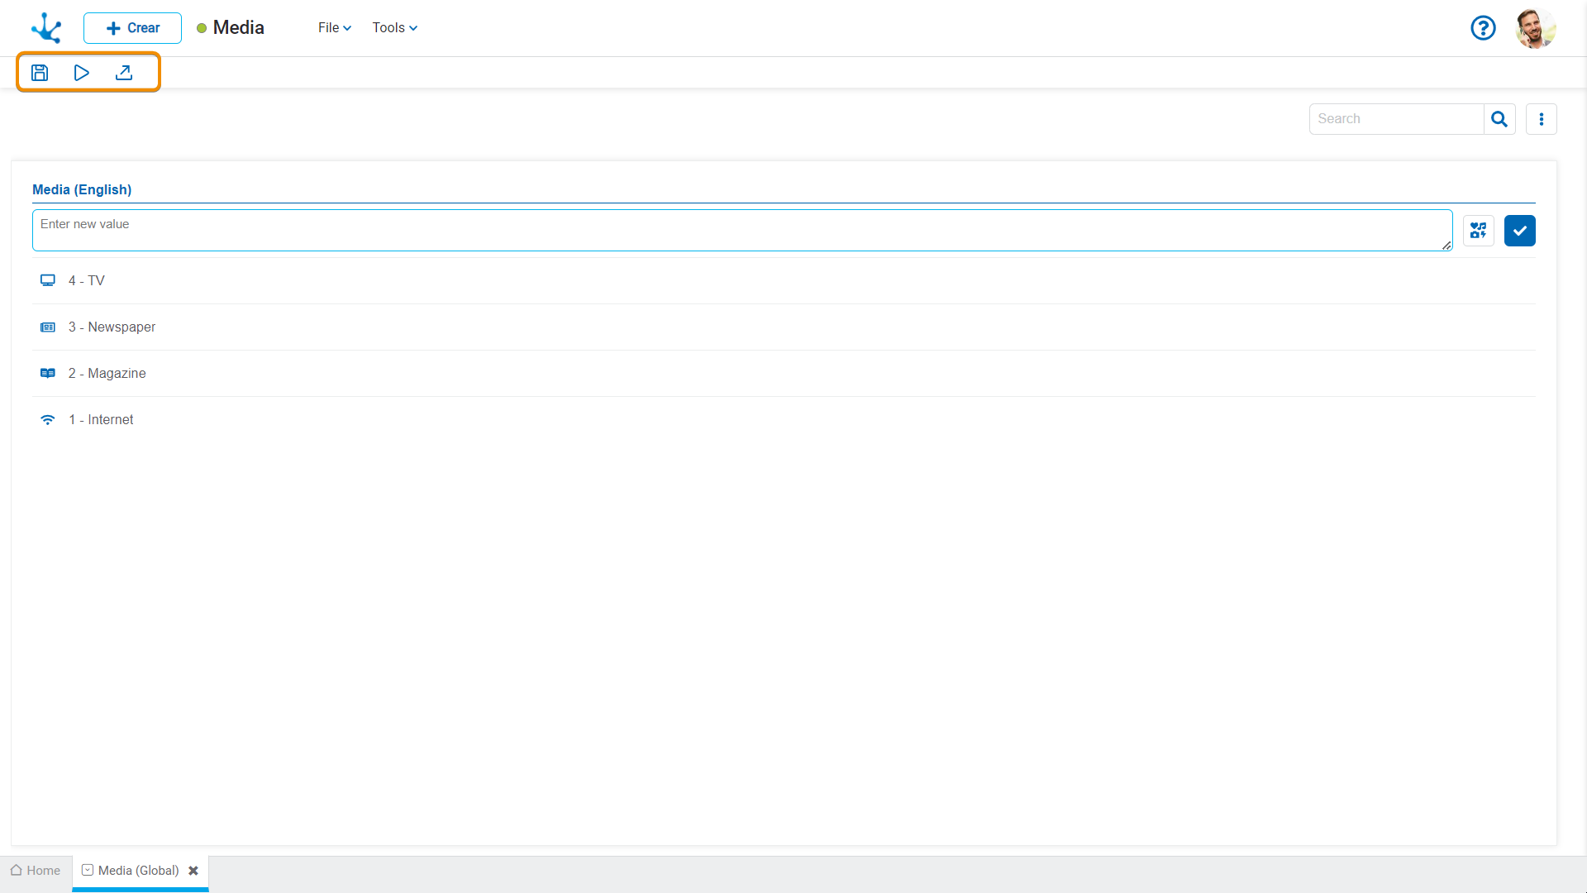Close the Media (Global) tab
The width and height of the screenshot is (1587, 893).
(x=193, y=871)
